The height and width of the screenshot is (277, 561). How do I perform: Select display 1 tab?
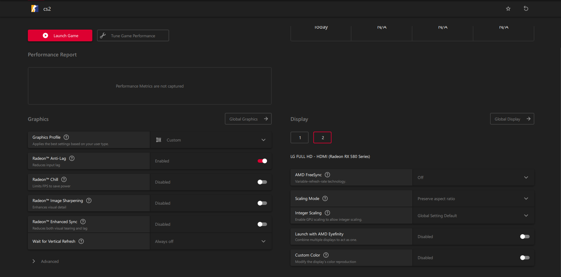[x=300, y=137]
